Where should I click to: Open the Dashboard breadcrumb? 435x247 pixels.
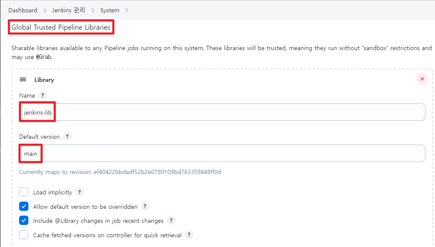click(23, 10)
